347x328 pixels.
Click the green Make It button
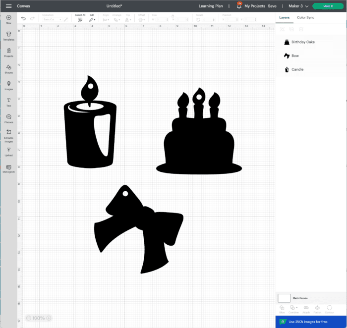click(x=328, y=6)
